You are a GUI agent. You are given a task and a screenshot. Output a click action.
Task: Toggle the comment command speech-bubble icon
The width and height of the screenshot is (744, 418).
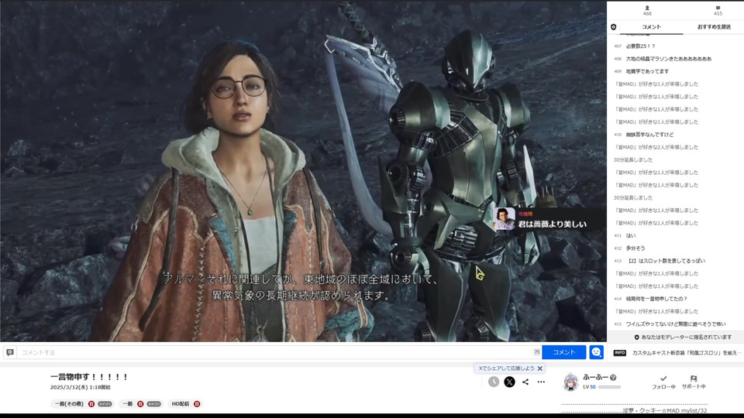(10, 352)
